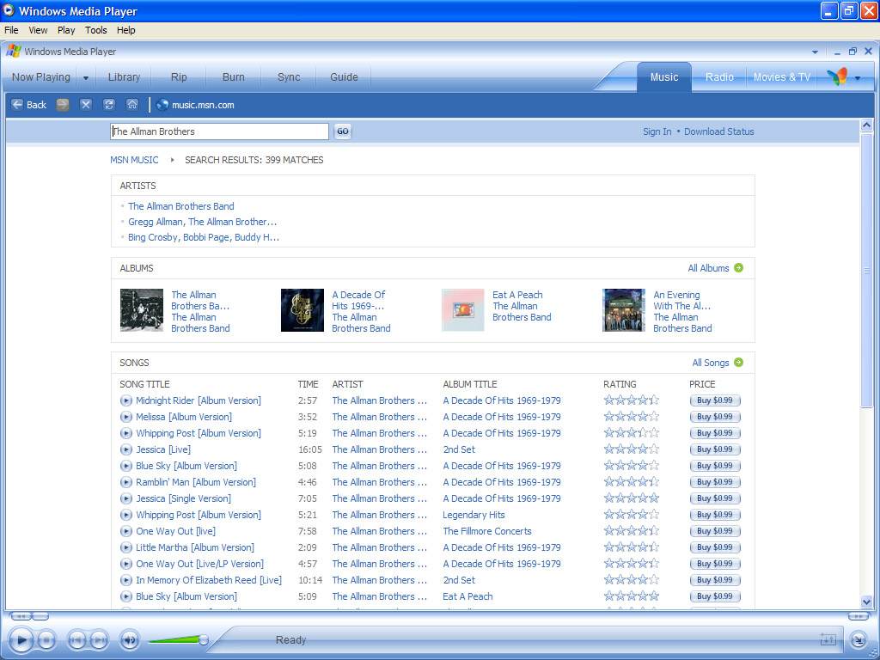Go back in the MSN Music browser

28,105
